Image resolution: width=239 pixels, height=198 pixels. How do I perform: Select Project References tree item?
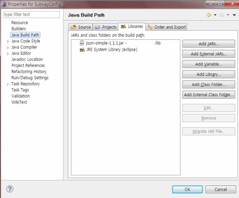28,65
